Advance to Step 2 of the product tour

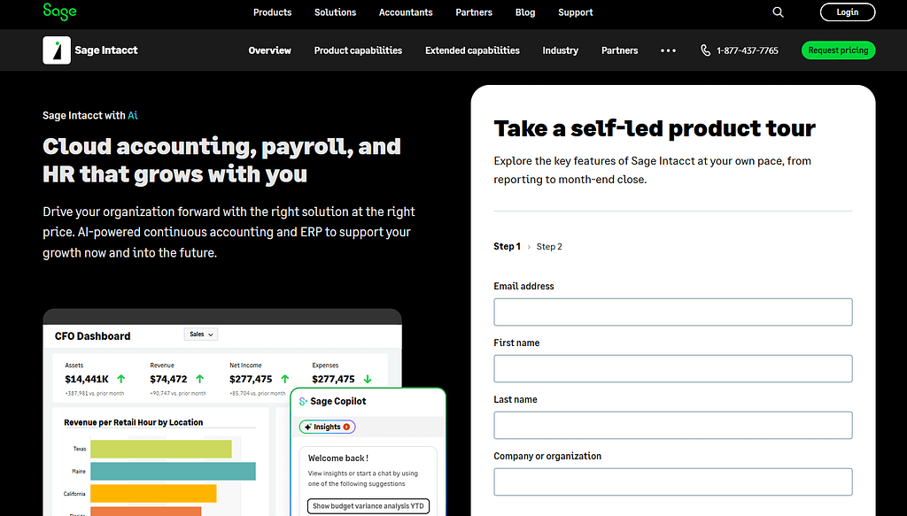point(549,246)
